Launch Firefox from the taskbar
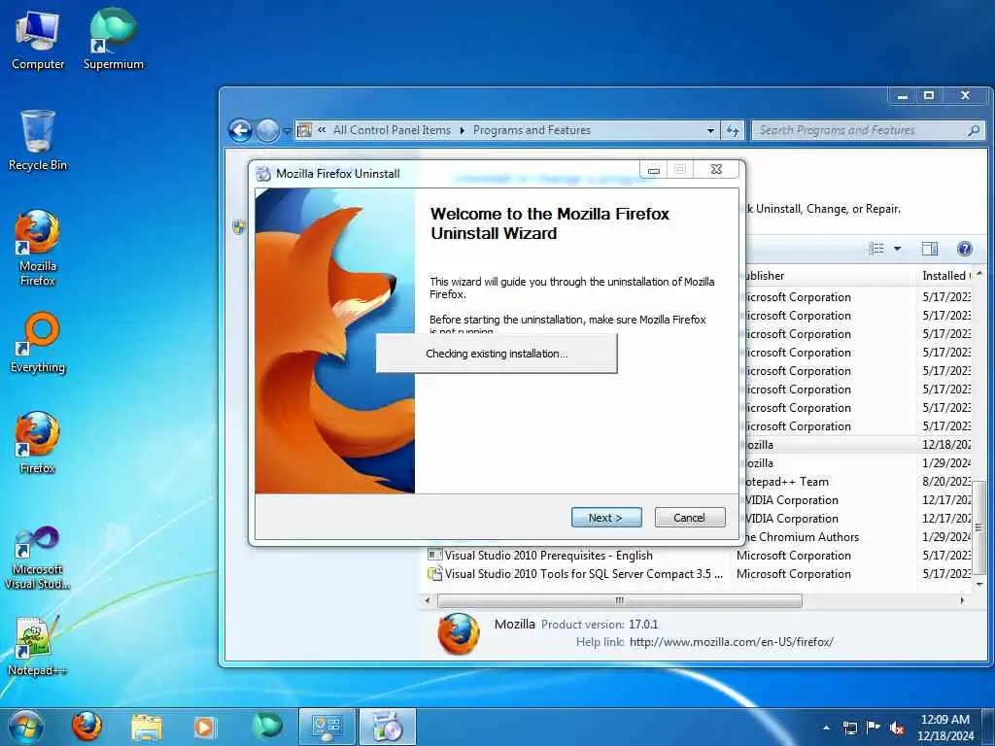995x746 pixels. 86,727
